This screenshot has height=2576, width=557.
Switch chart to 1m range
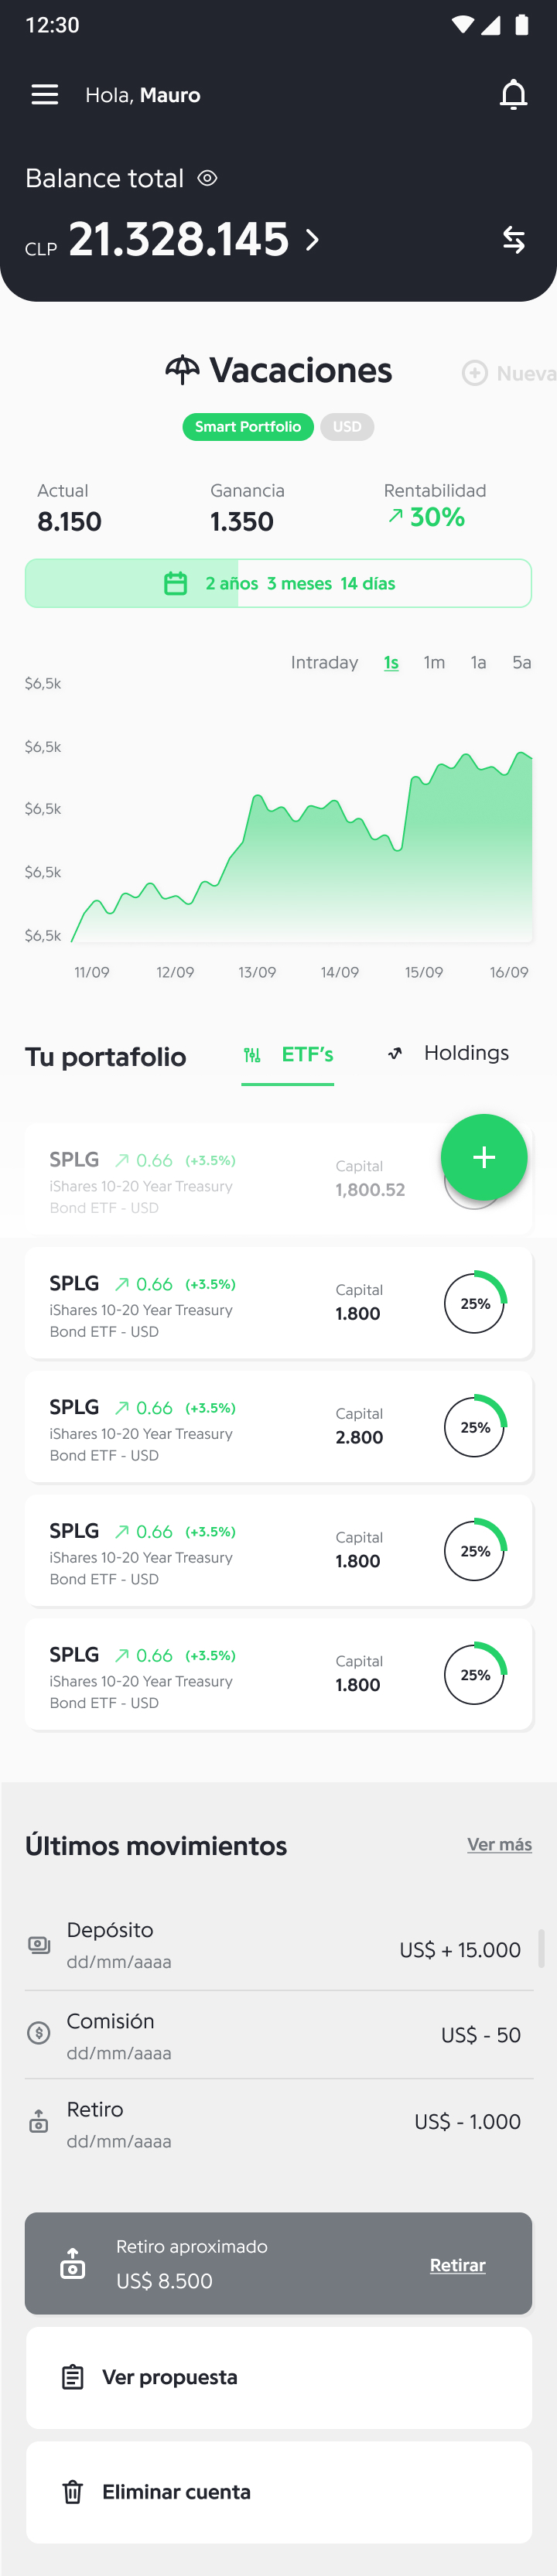pos(434,662)
